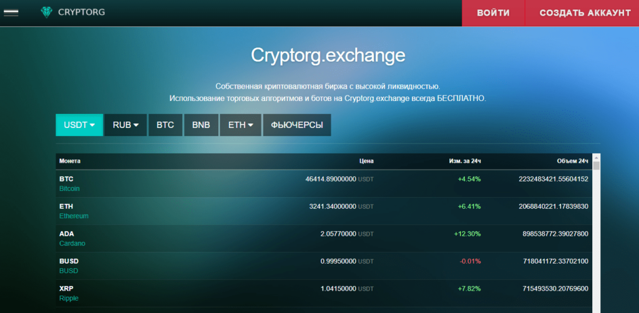The width and height of the screenshot is (639, 313).
Task: Expand the ETH market dropdown
Action: pos(240,125)
